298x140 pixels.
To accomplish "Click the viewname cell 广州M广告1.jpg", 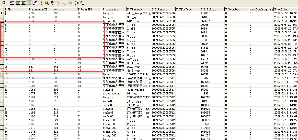I will coord(139,109).
